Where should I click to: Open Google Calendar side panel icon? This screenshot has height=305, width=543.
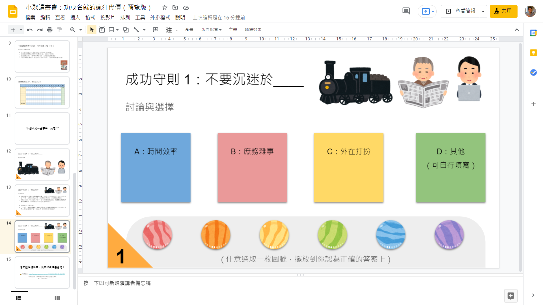(533, 33)
